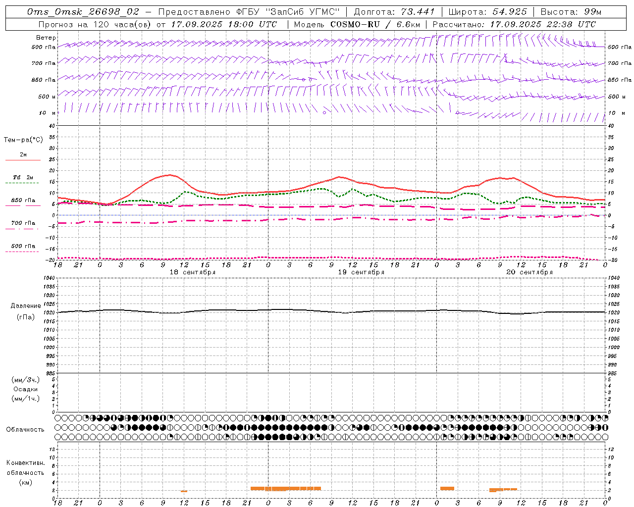Select the elevation text Высота: 99м
Screen dimensions: 634x507
pyautogui.click(x=571, y=12)
